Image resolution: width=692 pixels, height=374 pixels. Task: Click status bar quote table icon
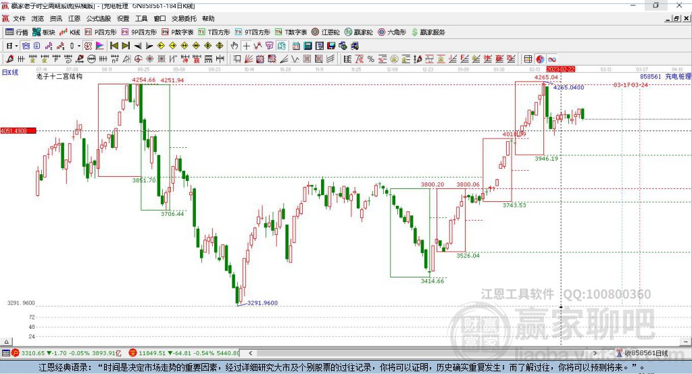(x=5, y=353)
